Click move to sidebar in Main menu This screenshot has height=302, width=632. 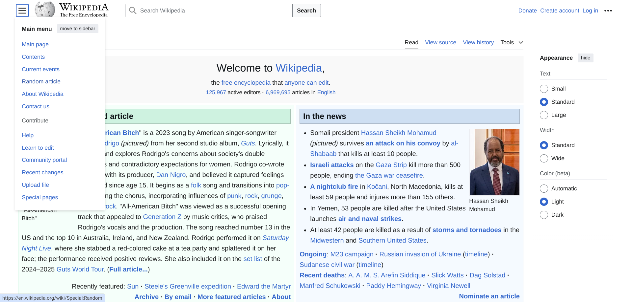click(77, 29)
